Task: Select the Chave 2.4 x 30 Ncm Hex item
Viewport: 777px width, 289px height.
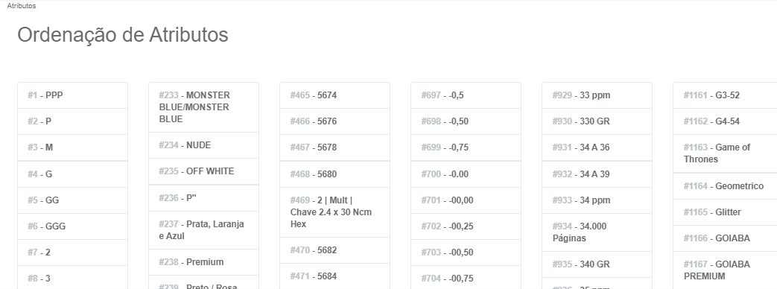Action: tap(335, 212)
